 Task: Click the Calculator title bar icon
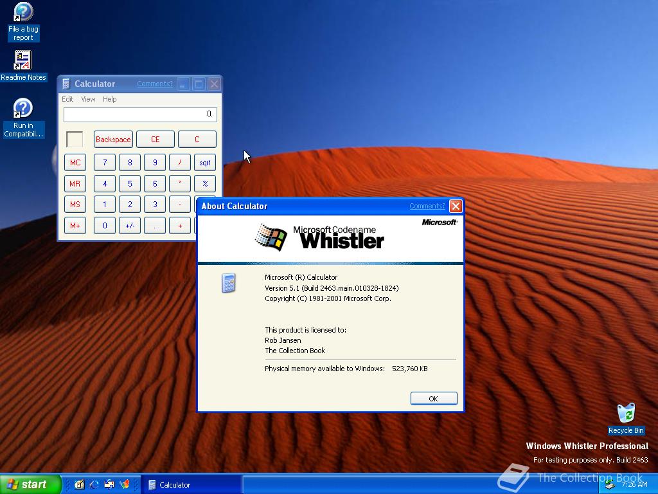[66, 84]
